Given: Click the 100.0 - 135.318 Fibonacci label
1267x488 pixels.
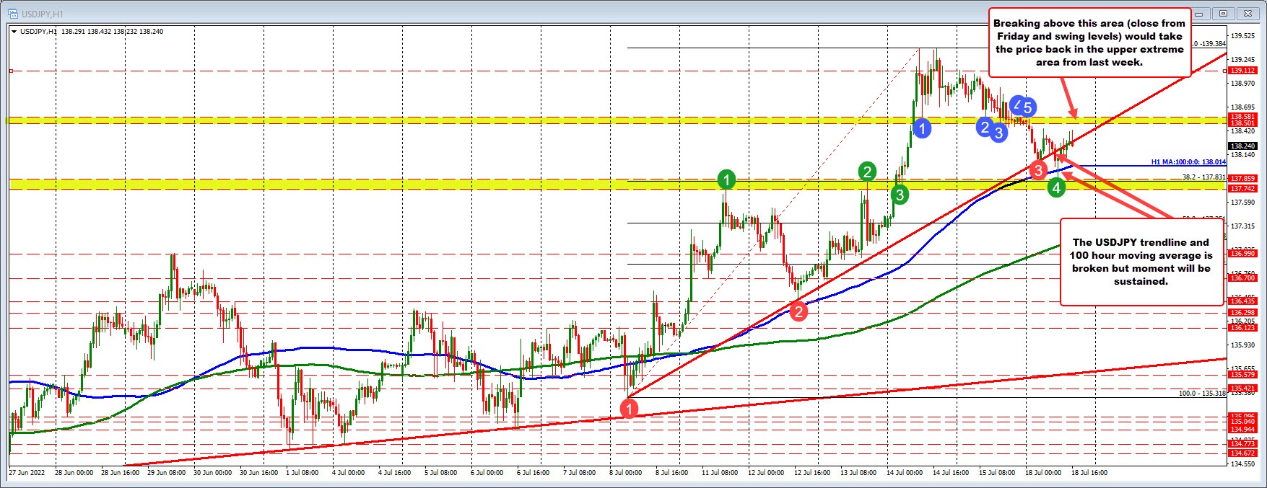Looking at the screenshot, I should pyautogui.click(x=1202, y=393).
